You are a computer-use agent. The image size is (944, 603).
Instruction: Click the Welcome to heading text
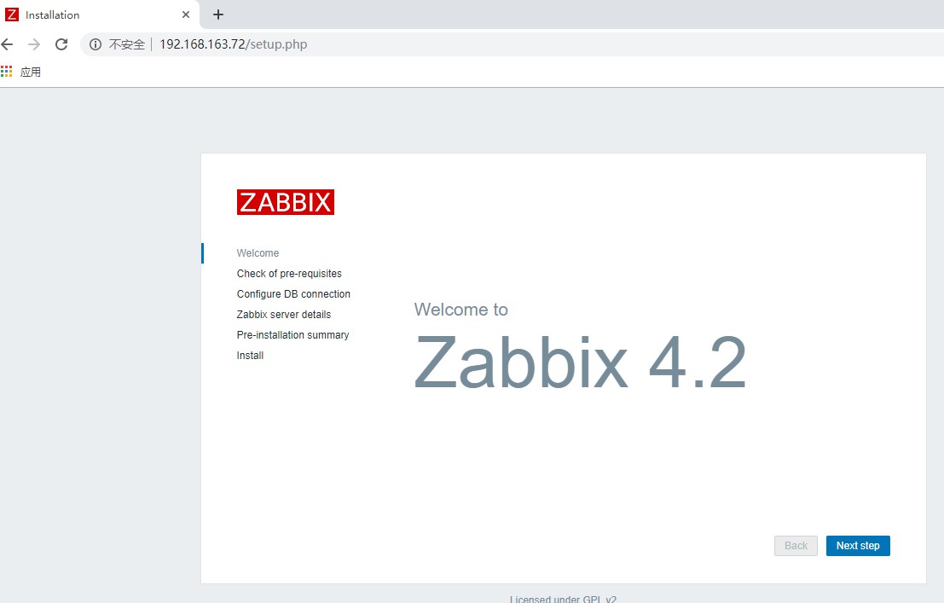click(x=461, y=310)
